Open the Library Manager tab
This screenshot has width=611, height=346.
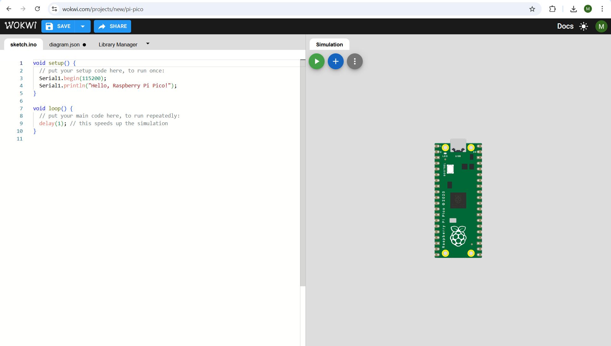coord(118,44)
